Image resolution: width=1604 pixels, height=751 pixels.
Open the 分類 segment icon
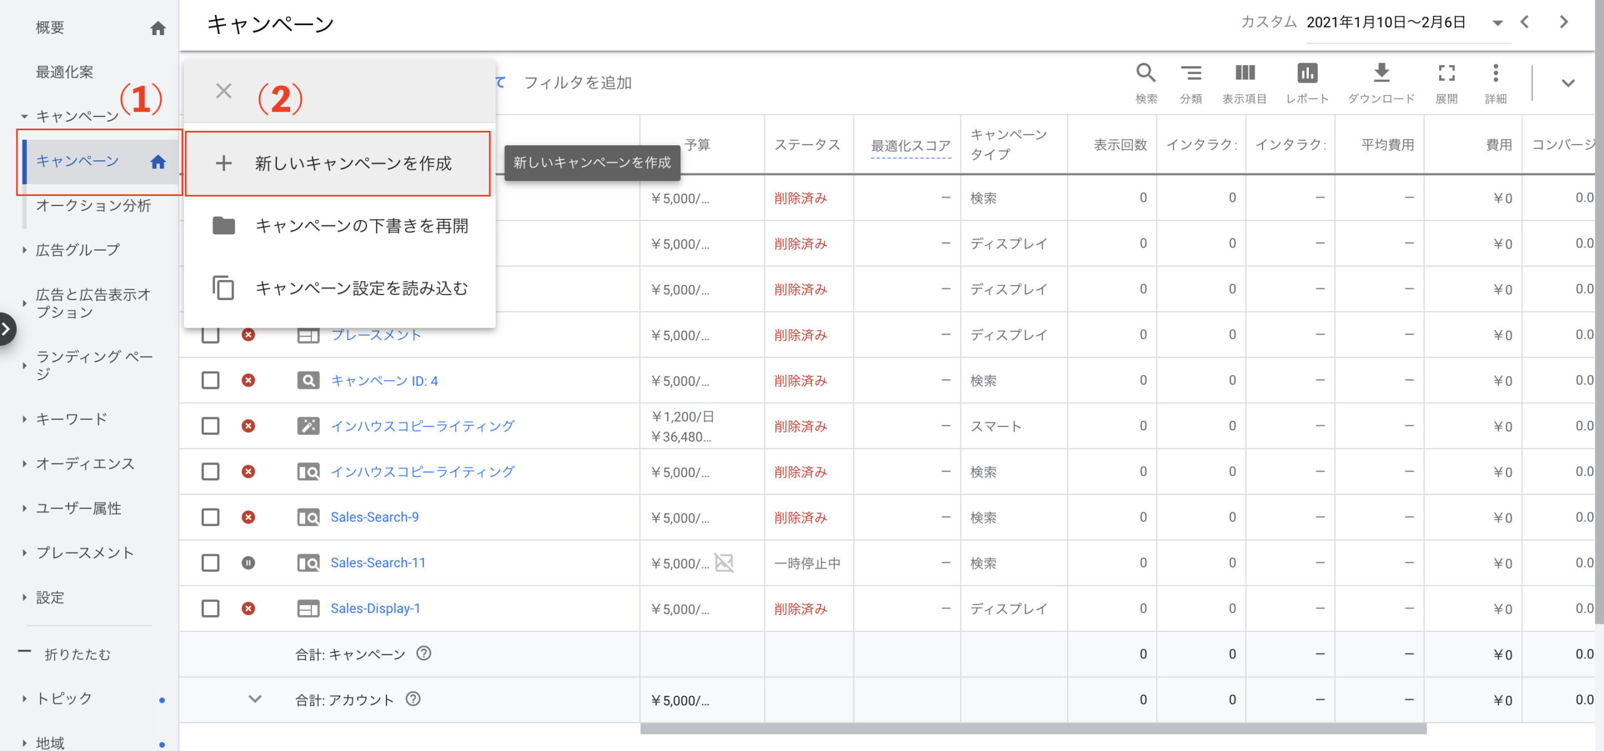coord(1190,74)
